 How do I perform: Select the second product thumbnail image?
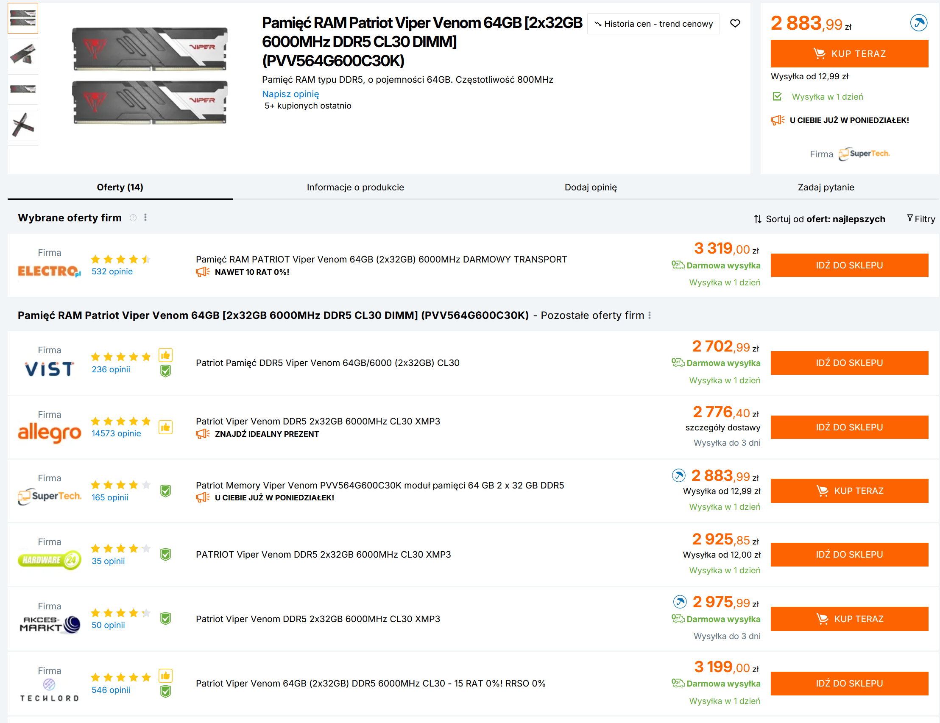[23, 54]
